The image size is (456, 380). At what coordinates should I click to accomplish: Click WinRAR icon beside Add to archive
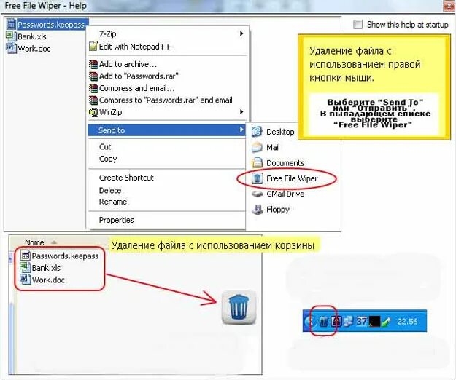[x=93, y=64]
